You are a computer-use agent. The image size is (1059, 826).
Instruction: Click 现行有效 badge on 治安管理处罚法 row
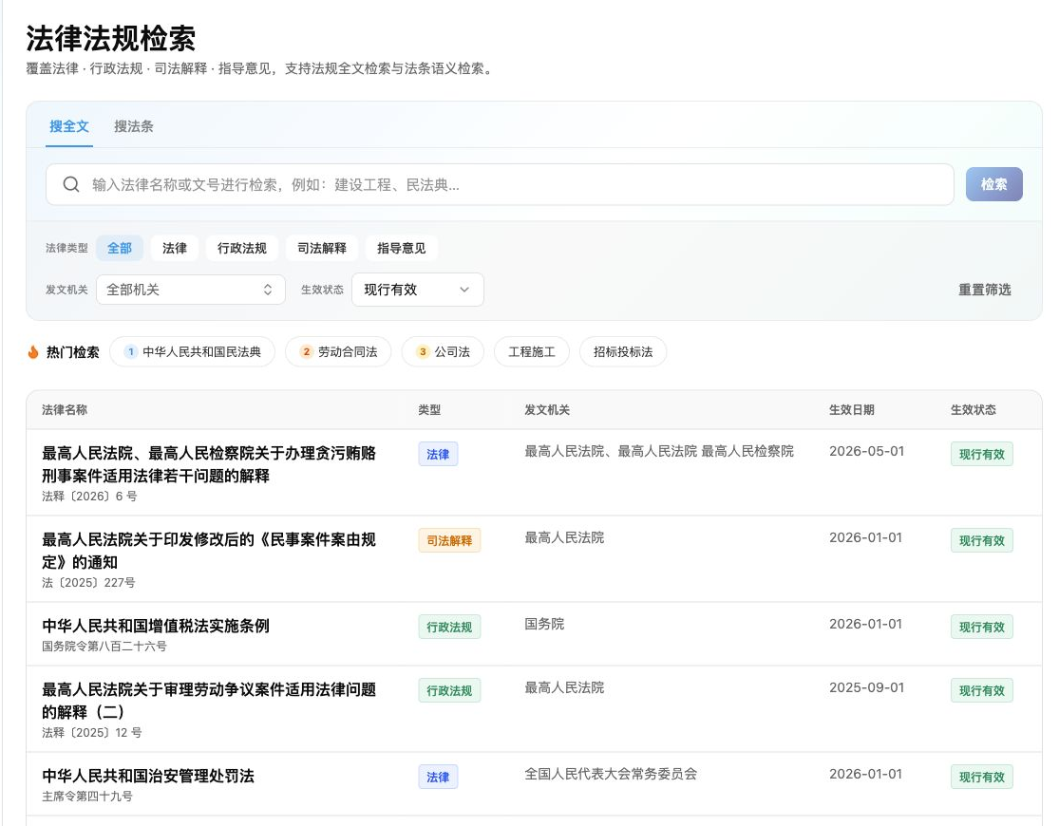[x=982, y=777]
